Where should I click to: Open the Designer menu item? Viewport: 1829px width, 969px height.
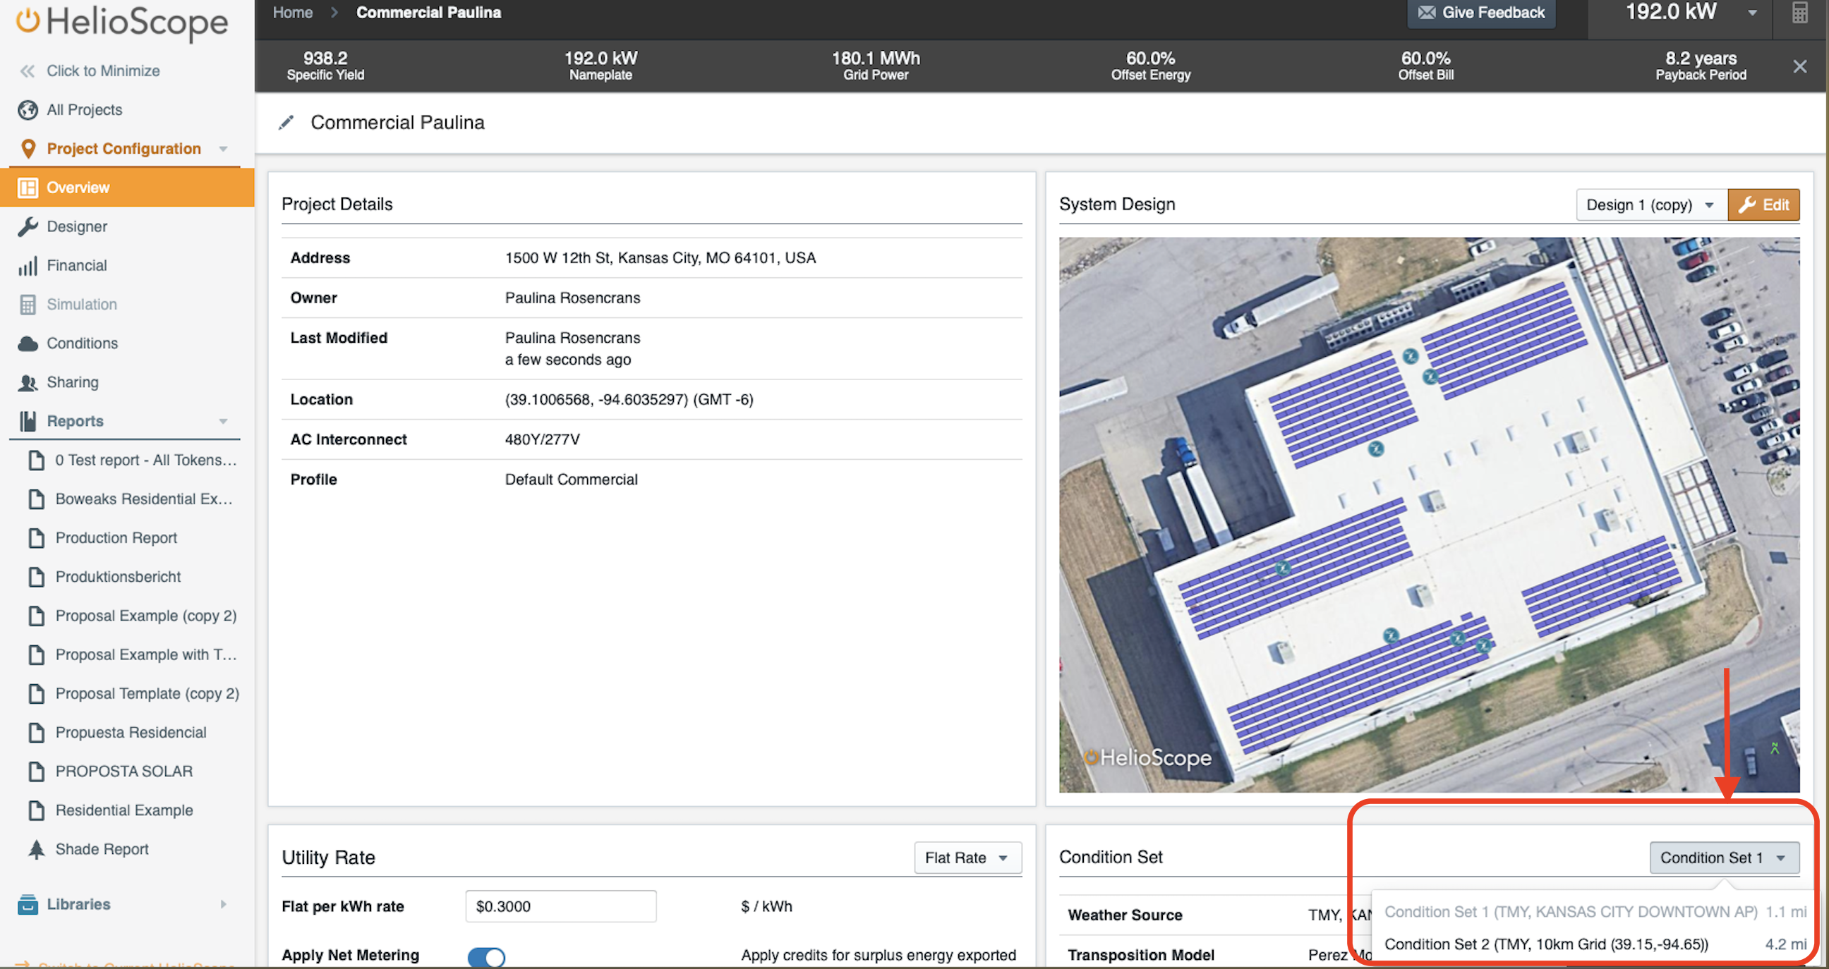point(77,227)
